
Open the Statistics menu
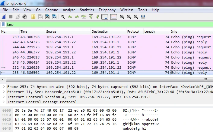coord(87,10)
